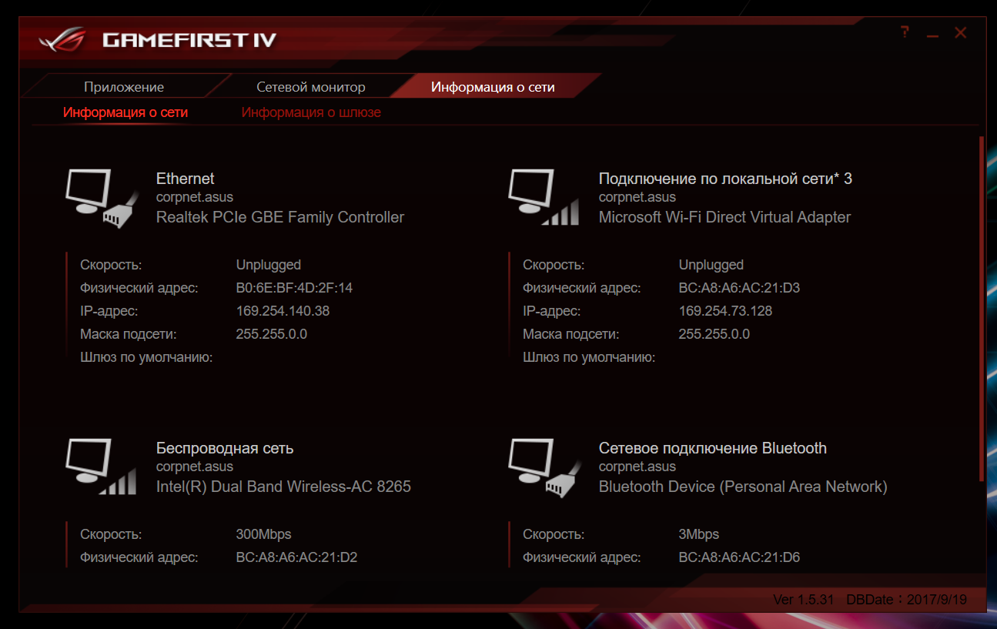Select the Информация о сети main tab
997x629 pixels.
click(493, 87)
